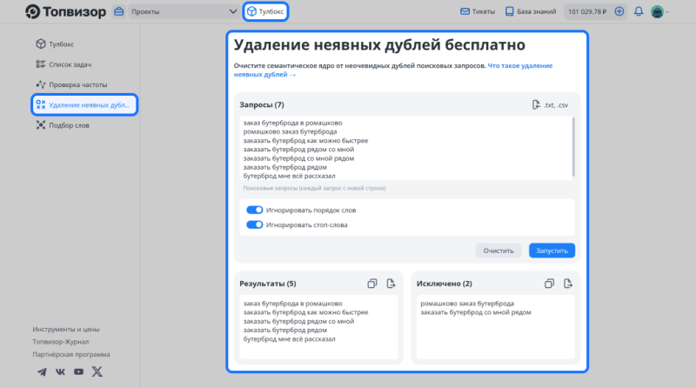
Task: Copy the Исключено list
Action: click(x=549, y=284)
